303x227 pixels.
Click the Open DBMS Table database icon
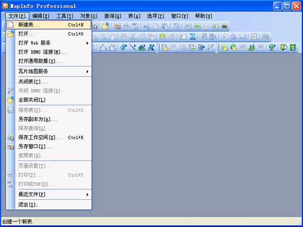pos(165,47)
